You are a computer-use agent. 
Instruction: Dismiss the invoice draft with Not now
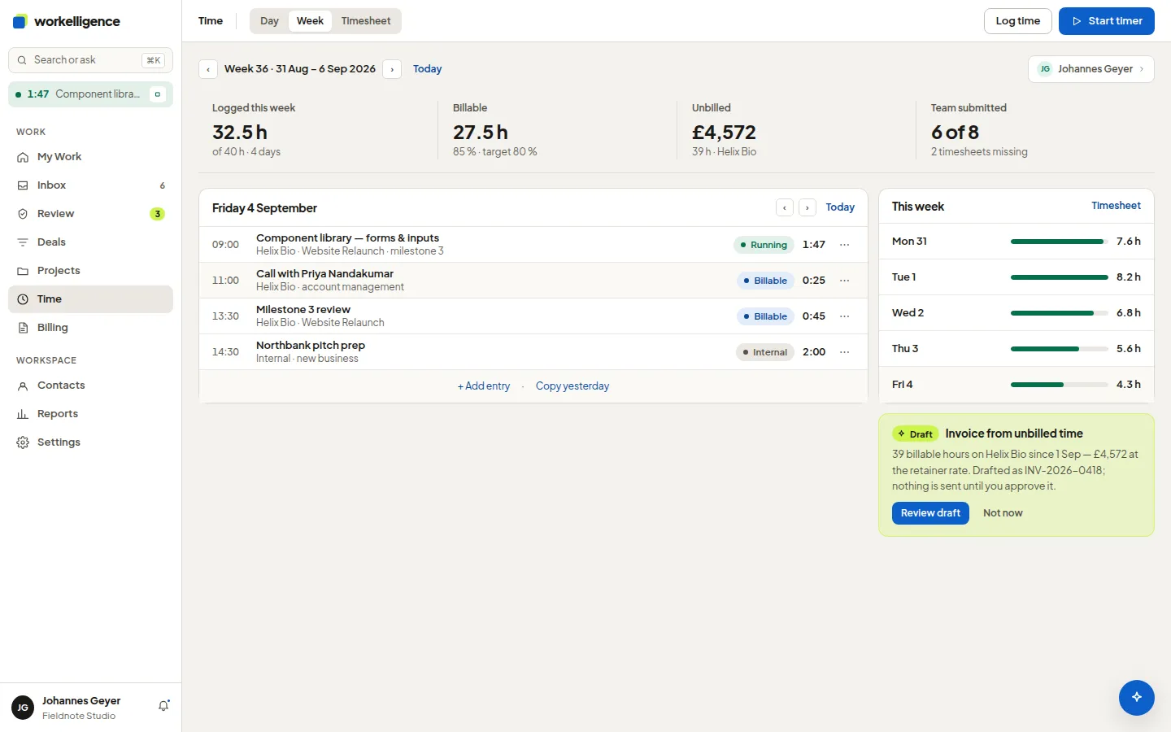(x=1003, y=513)
